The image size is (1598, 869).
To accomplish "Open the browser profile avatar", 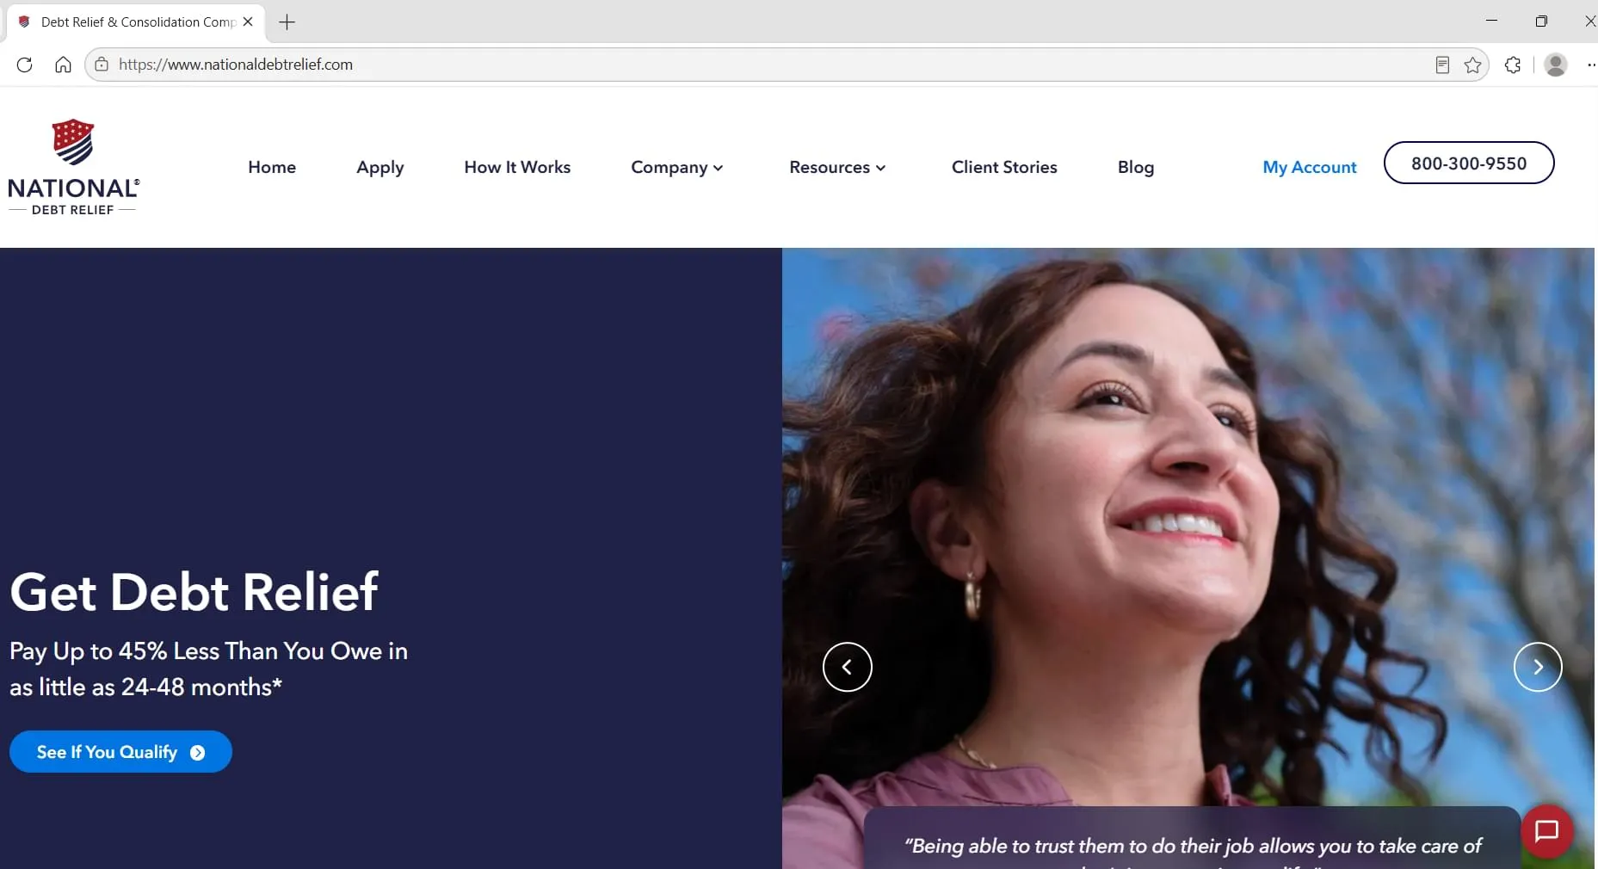I will coord(1555,65).
